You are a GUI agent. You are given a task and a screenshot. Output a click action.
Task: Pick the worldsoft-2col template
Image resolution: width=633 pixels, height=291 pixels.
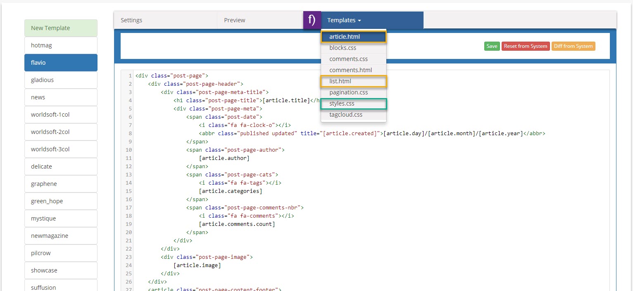(61, 132)
